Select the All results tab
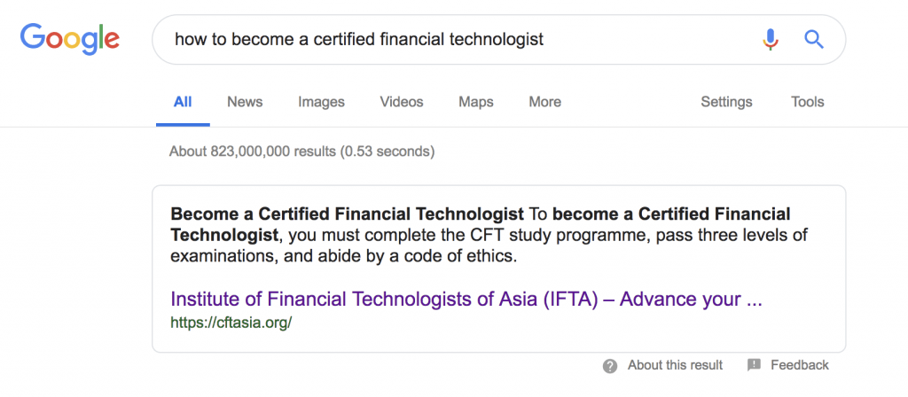The width and height of the screenshot is (908, 397). 183,103
